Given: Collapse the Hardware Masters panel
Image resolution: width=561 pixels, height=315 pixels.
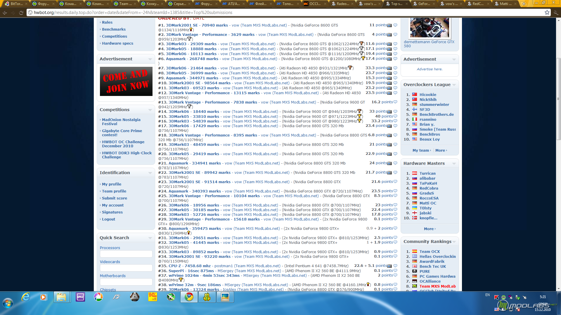Looking at the screenshot, I should click(x=454, y=164).
